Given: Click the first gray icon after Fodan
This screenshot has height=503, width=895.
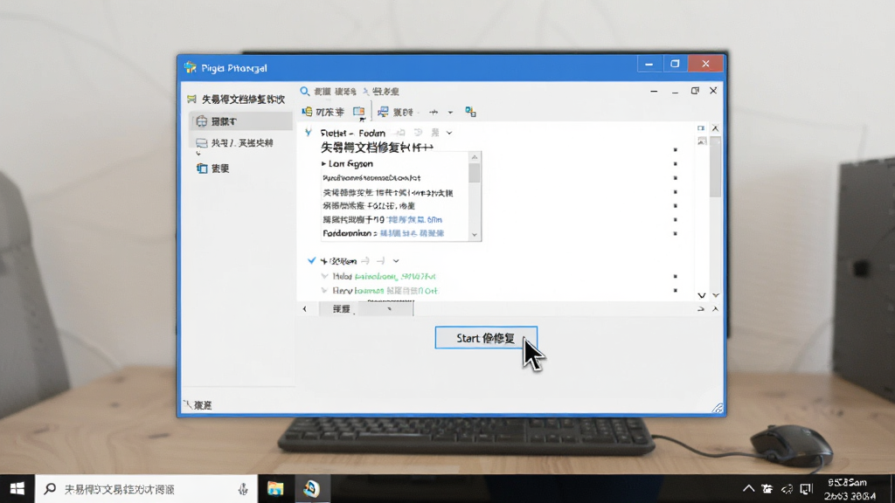Looking at the screenshot, I should coord(400,133).
